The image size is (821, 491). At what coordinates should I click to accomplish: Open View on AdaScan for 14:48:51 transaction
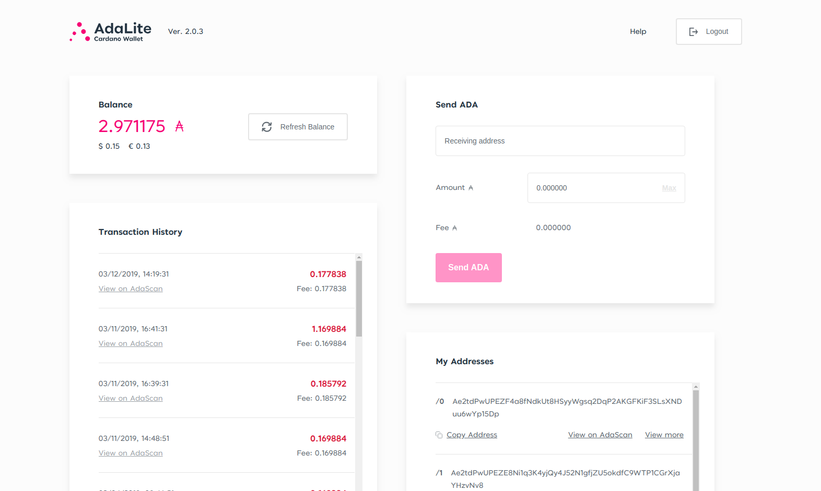tap(131, 453)
